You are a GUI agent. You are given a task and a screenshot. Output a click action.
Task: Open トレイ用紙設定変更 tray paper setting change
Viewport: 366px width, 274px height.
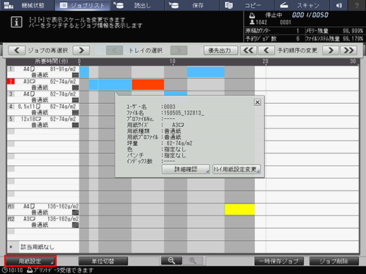[x=236, y=169]
